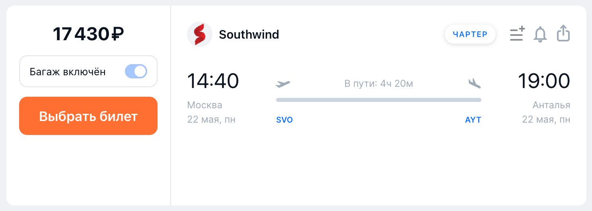592x211 pixels.
Task: Click the departing airplane icon
Action: pos(283,84)
